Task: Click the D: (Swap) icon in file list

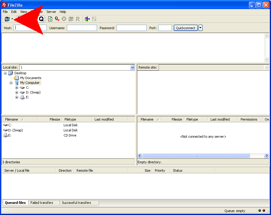Action: coord(5,130)
